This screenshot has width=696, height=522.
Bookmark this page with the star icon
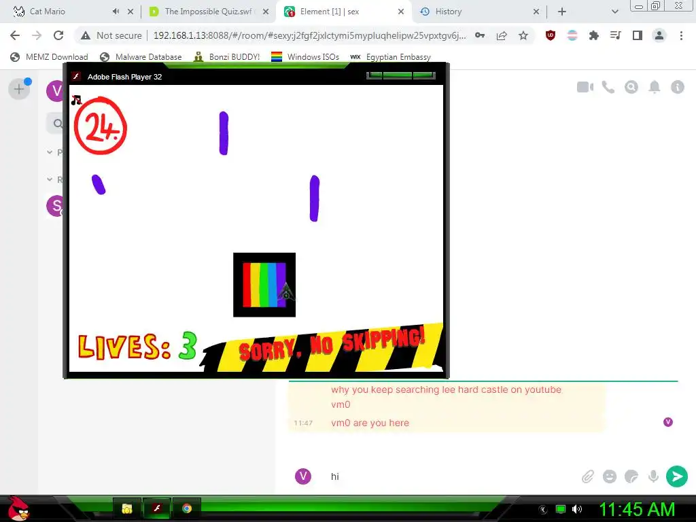tap(523, 35)
